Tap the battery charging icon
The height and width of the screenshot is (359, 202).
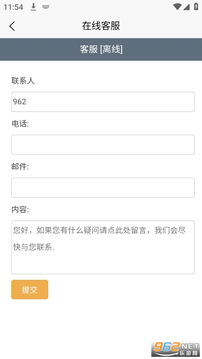196,7
